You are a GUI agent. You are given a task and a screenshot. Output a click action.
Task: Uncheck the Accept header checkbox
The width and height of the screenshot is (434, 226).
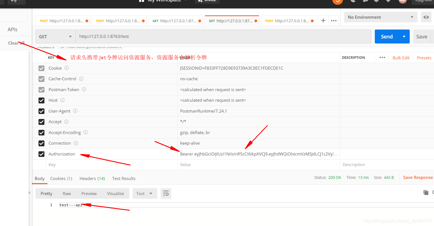pyautogui.click(x=41, y=122)
